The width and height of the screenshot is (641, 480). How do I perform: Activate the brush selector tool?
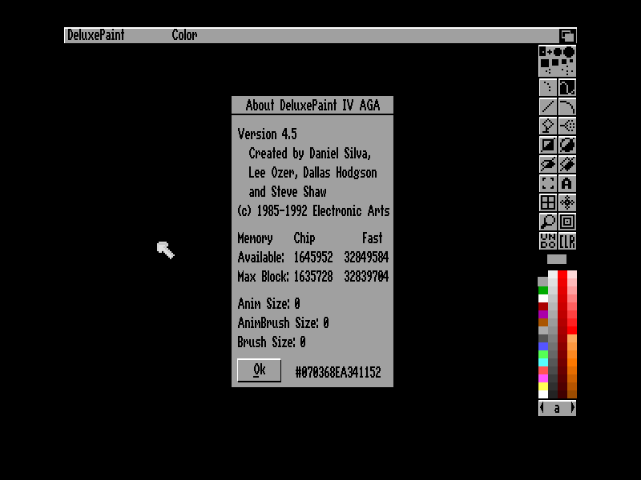click(548, 183)
